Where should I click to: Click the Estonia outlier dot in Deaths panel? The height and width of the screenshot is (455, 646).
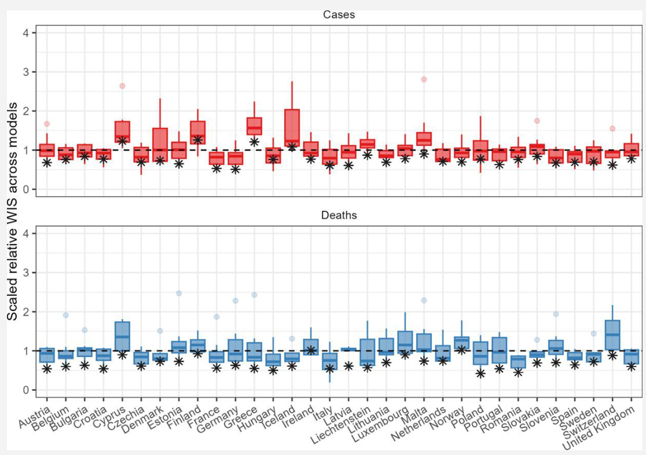(179, 293)
